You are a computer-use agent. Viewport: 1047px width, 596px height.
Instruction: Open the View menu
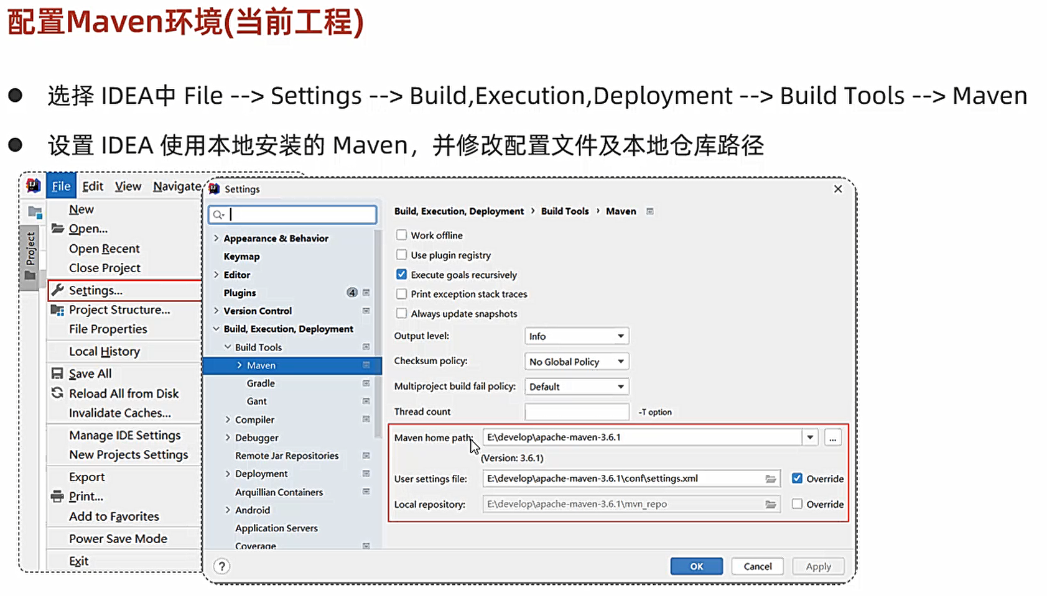click(128, 186)
